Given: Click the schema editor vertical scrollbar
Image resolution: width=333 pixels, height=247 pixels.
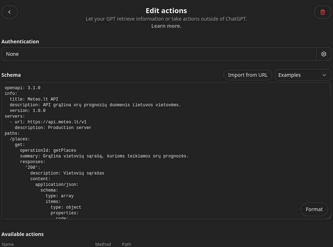Looking at the screenshot, I should [330, 91].
